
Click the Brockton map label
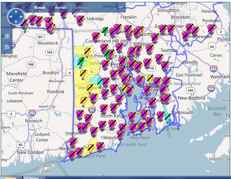[180, 17]
